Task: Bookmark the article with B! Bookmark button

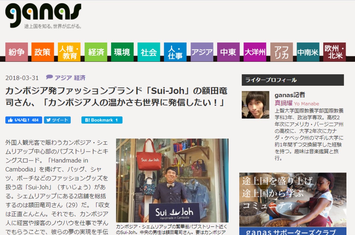Action: click(x=102, y=120)
